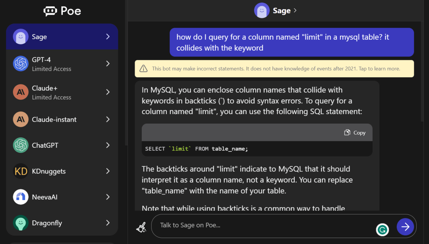
Task: Click the Claude+ bot avatar icon
Action: 21,92
